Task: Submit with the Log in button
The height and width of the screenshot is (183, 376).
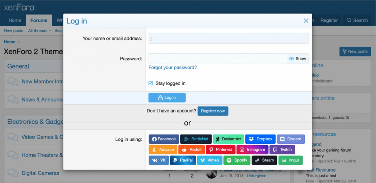Action: pos(167,98)
